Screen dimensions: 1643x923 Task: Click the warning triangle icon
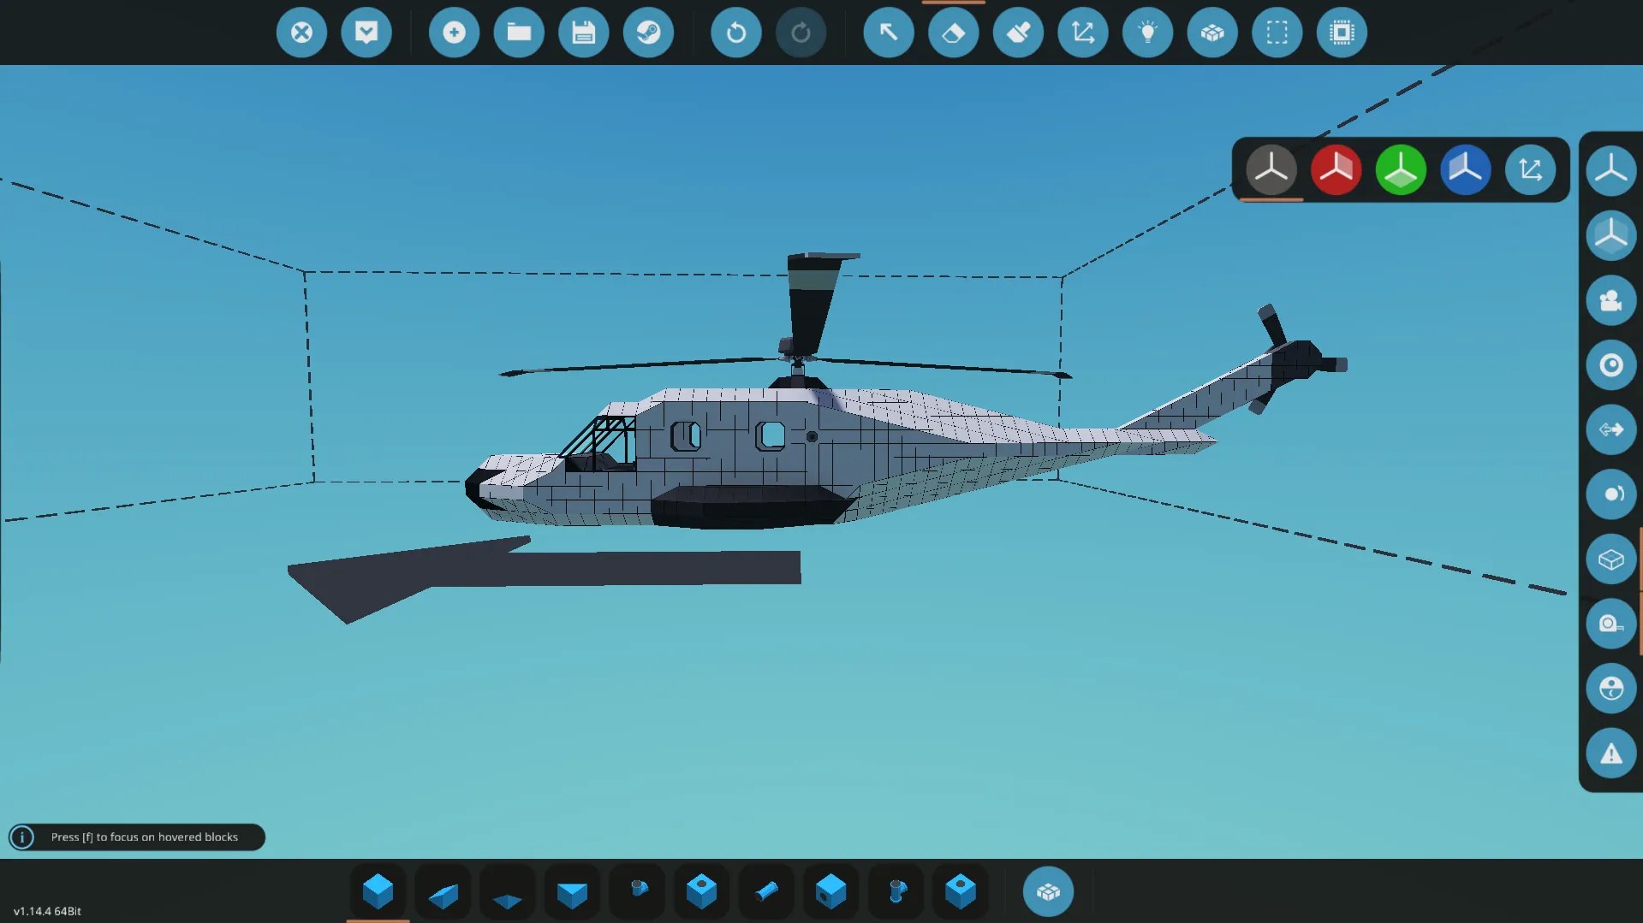(x=1610, y=754)
